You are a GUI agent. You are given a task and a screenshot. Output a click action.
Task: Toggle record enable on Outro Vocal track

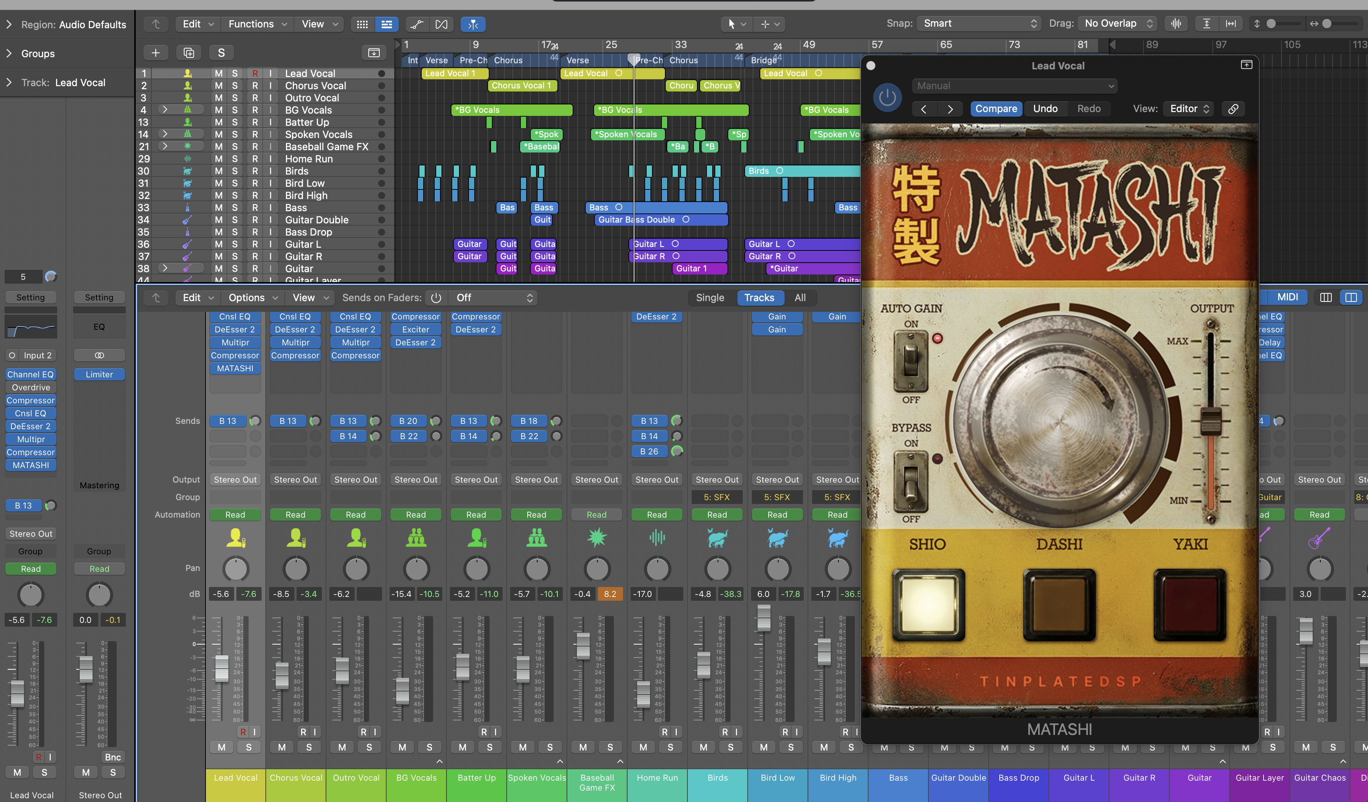pyautogui.click(x=255, y=98)
